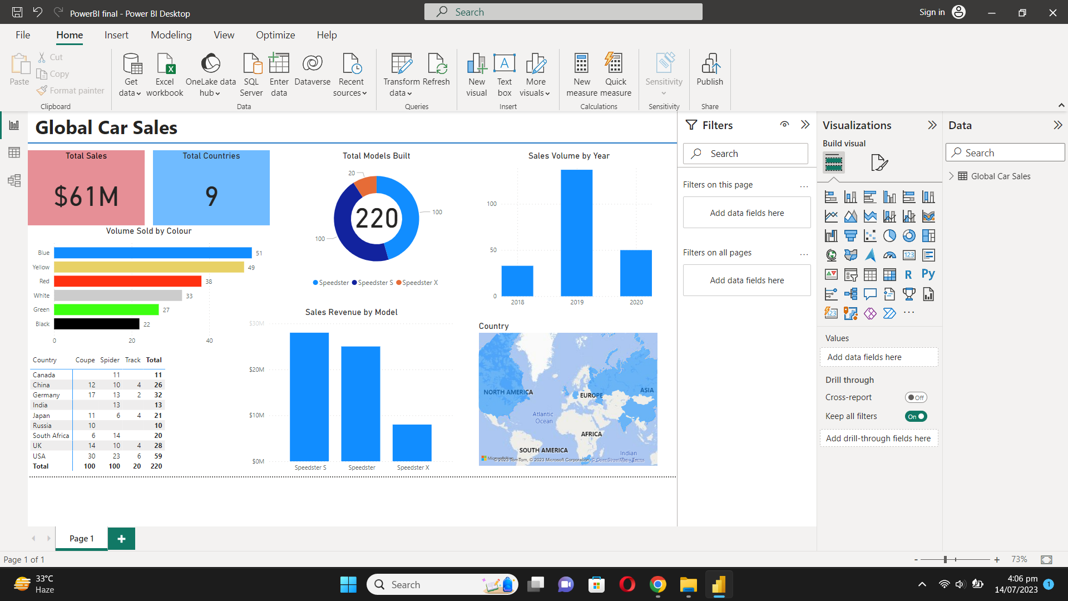Screen dimensions: 1068x601
Task: Switch to Table view in left sidebar
Action: pyautogui.click(x=14, y=152)
